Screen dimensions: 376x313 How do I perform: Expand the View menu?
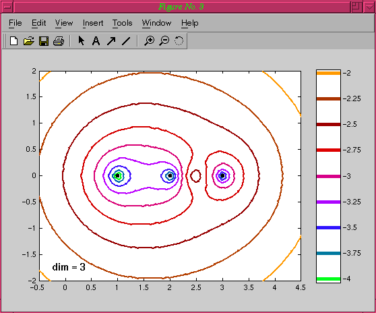coord(64,23)
